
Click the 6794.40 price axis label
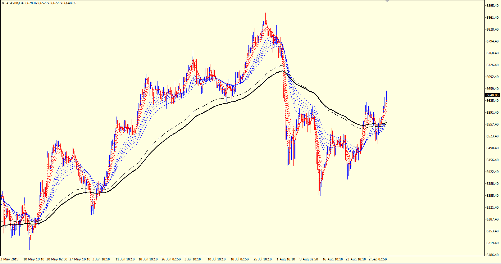click(x=492, y=41)
